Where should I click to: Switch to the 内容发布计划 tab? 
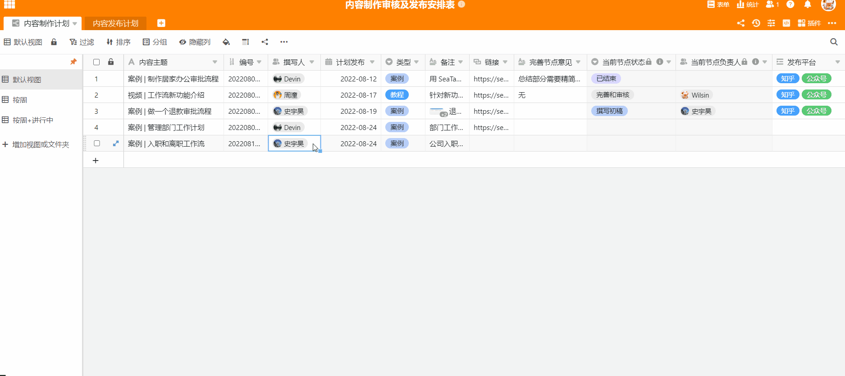(115, 23)
